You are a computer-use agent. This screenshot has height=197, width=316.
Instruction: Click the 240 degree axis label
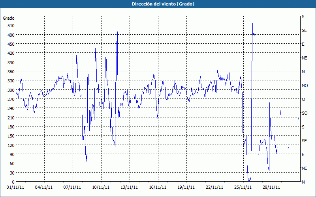click(x=11, y=108)
